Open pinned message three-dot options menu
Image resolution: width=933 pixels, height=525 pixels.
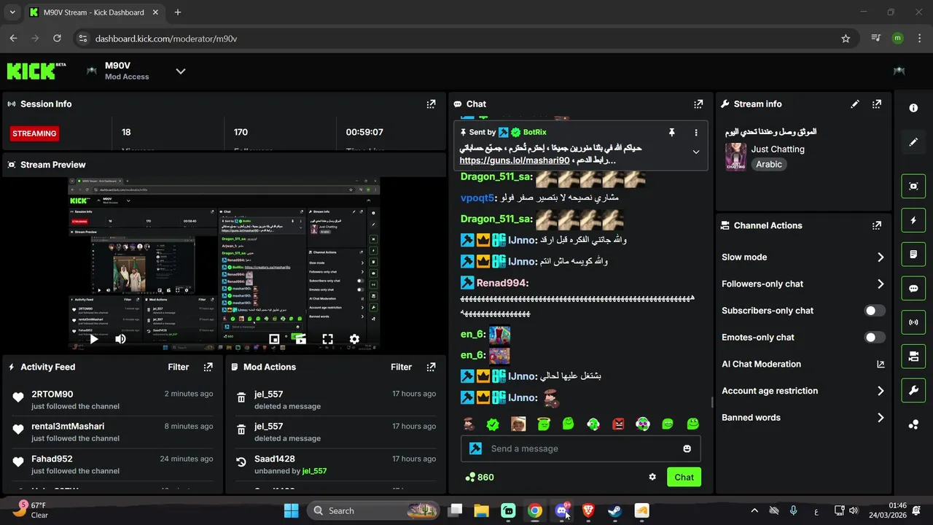point(696,133)
